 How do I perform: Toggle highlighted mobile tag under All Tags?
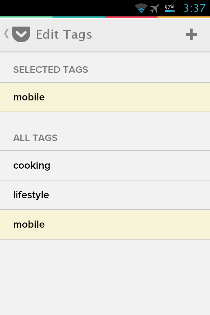coord(105,224)
